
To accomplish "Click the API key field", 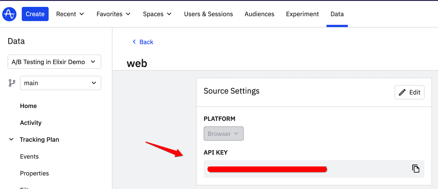I will (301, 169).
